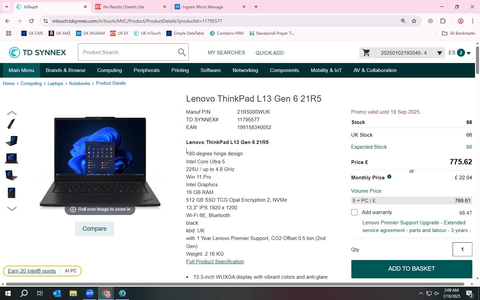Image resolution: width=480 pixels, height=300 pixels.
Task: Open Zoom from the taskbar
Action: click(90, 293)
